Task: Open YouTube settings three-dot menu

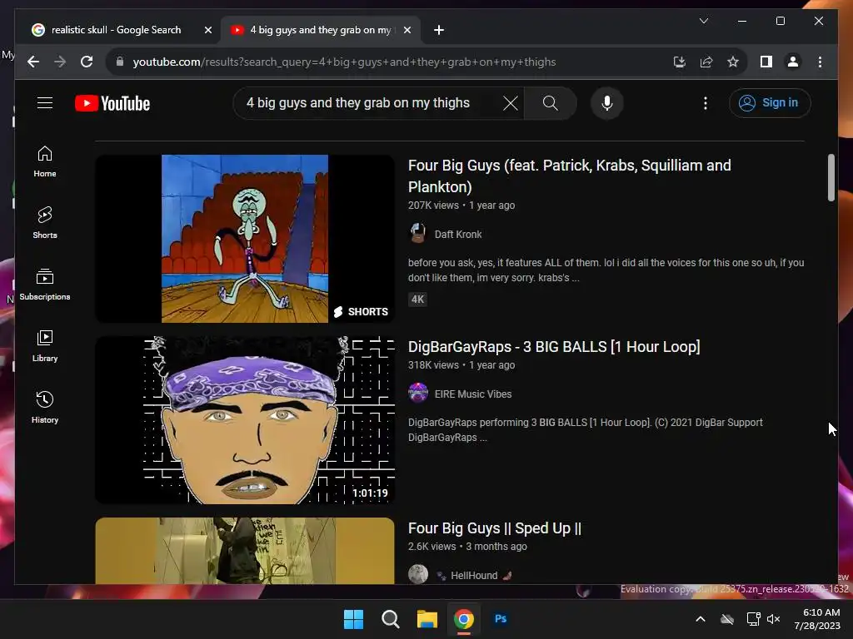Action: [x=705, y=103]
